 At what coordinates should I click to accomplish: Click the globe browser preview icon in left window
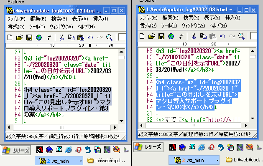[39, 37]
